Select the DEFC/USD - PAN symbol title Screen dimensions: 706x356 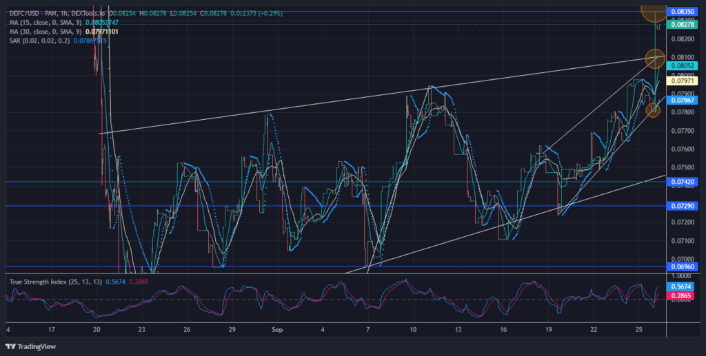point(33,14)
